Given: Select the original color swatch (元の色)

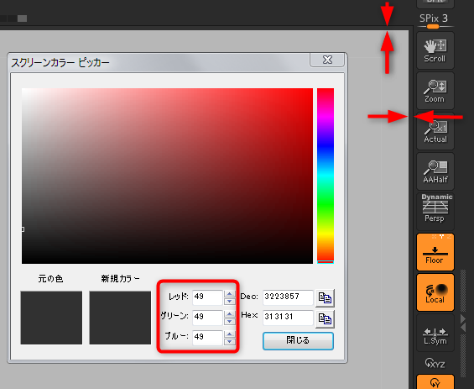Looking at the screenshot, I should pos(51,318).
